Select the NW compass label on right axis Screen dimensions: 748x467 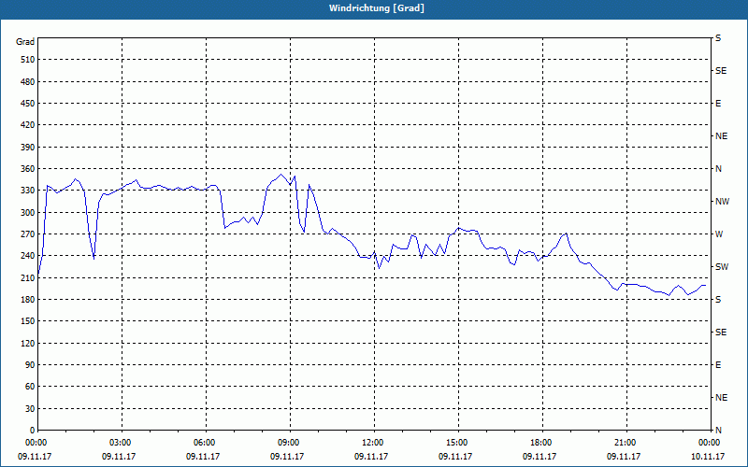click(x=722, y=202)
